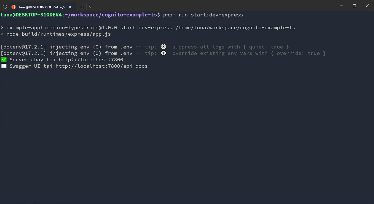
Task: Close the tuna@DESKTOP-31ODEV4 tab
Action: (70, 7)
